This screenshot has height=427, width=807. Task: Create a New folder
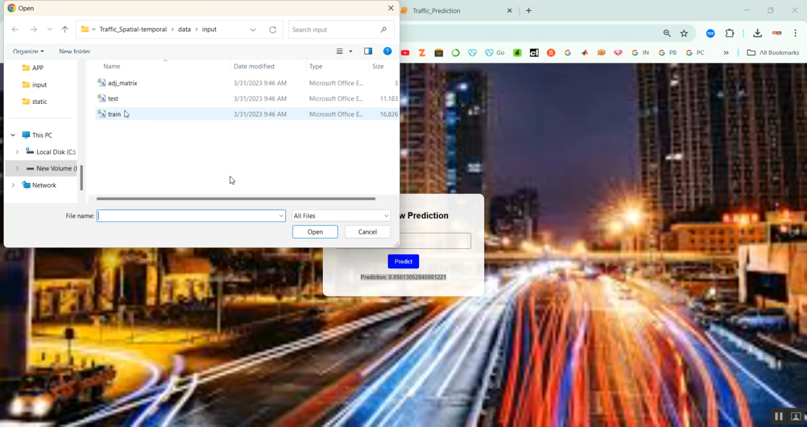pyautogui.click(x=75, y=52)
